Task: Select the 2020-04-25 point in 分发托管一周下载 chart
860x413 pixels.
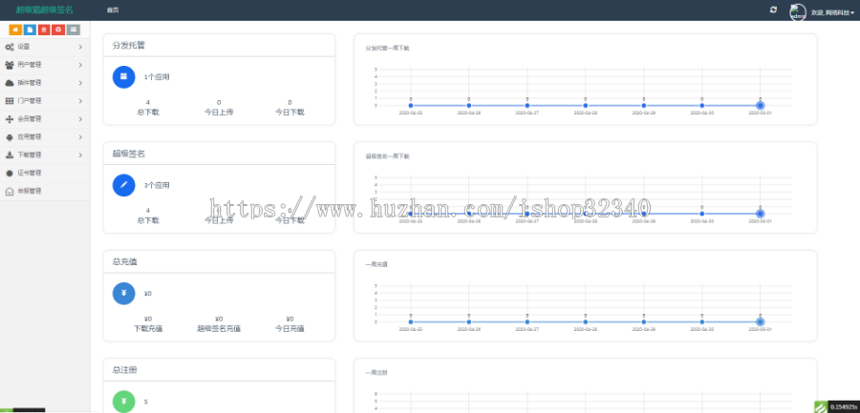Action: [411, 105]
